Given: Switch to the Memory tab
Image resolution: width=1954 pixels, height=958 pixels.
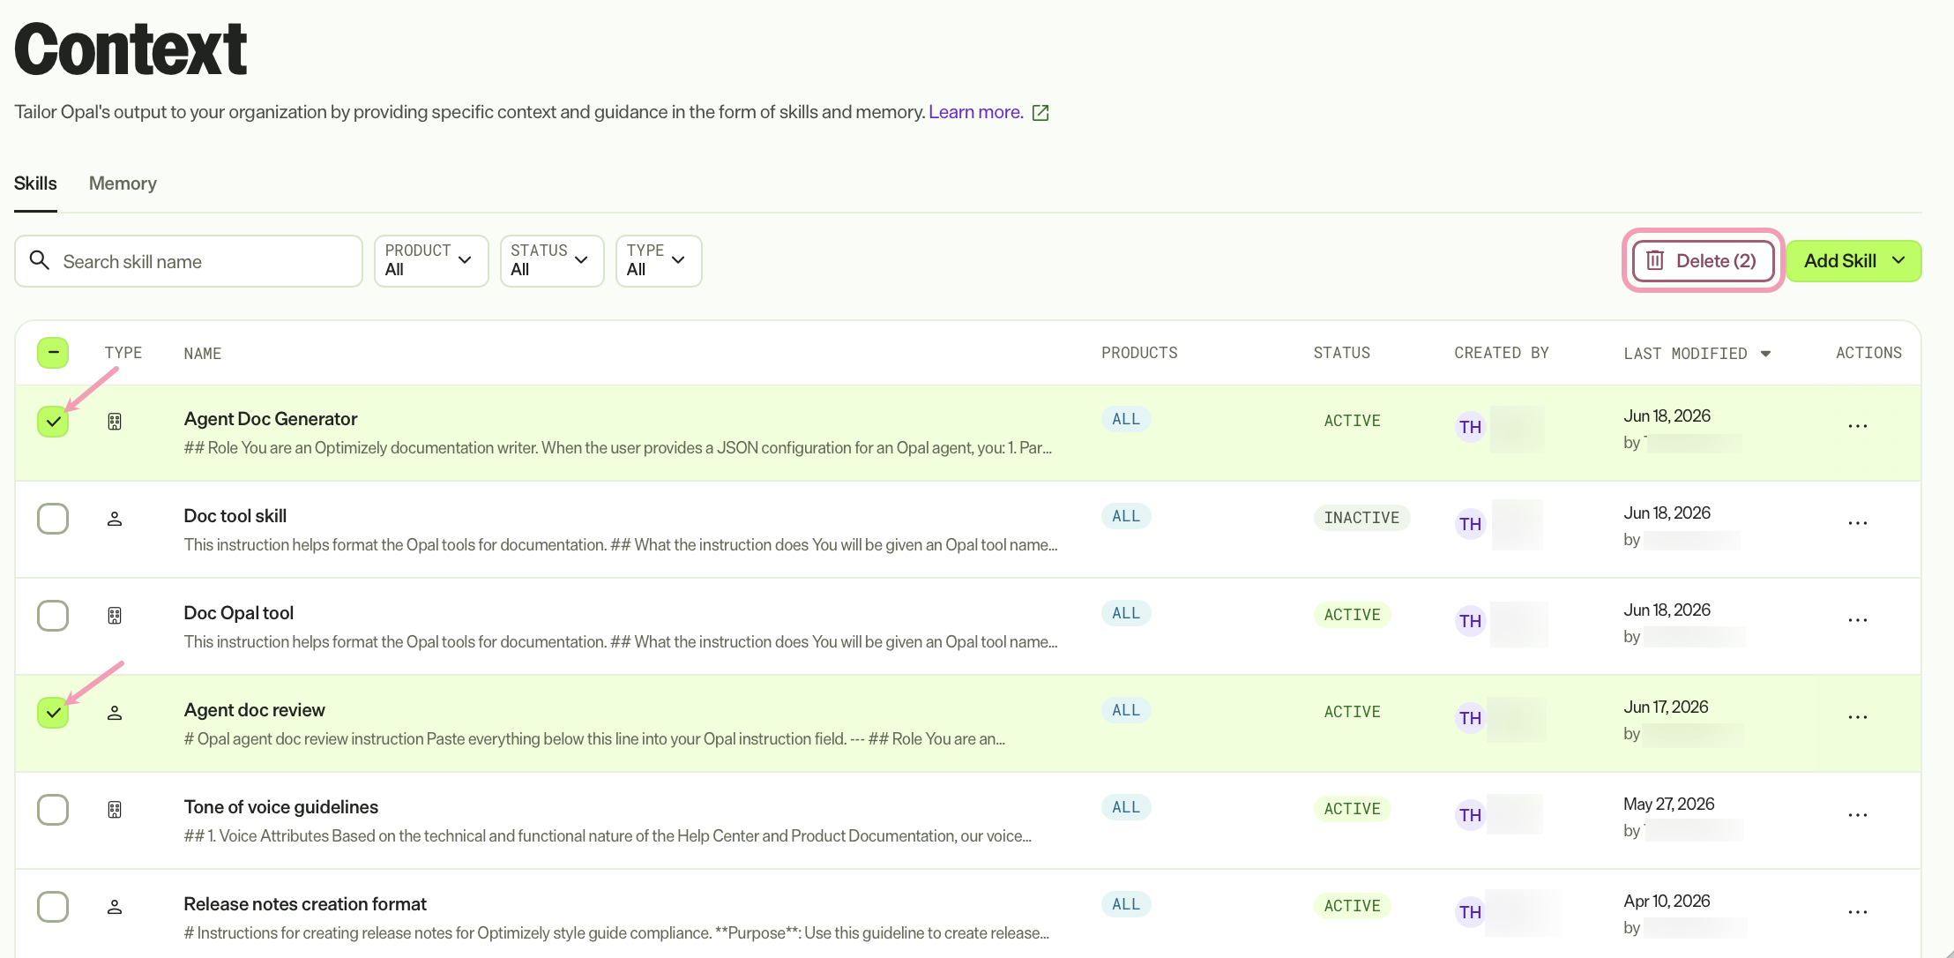Looking at the screenshot, I should pyautogui.click(x=123, y=183).
